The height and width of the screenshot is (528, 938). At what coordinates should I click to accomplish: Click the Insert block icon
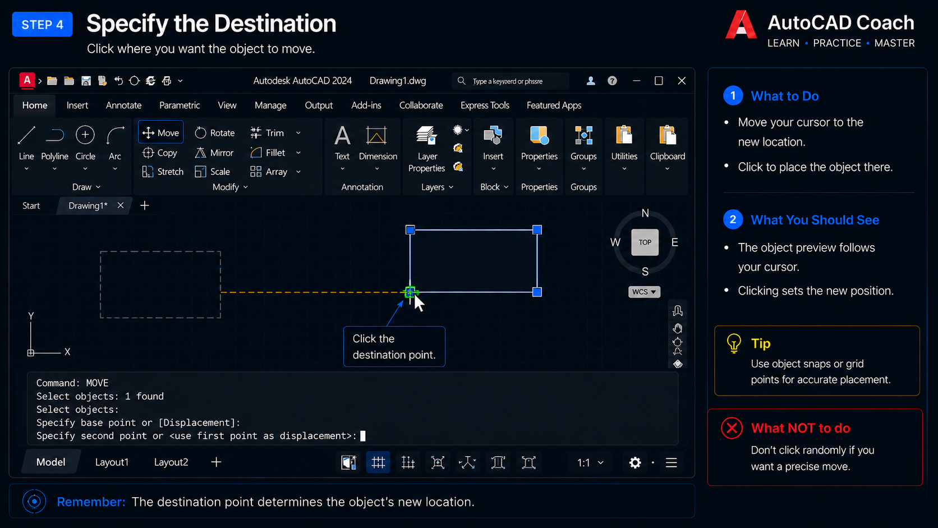(493, 143)
